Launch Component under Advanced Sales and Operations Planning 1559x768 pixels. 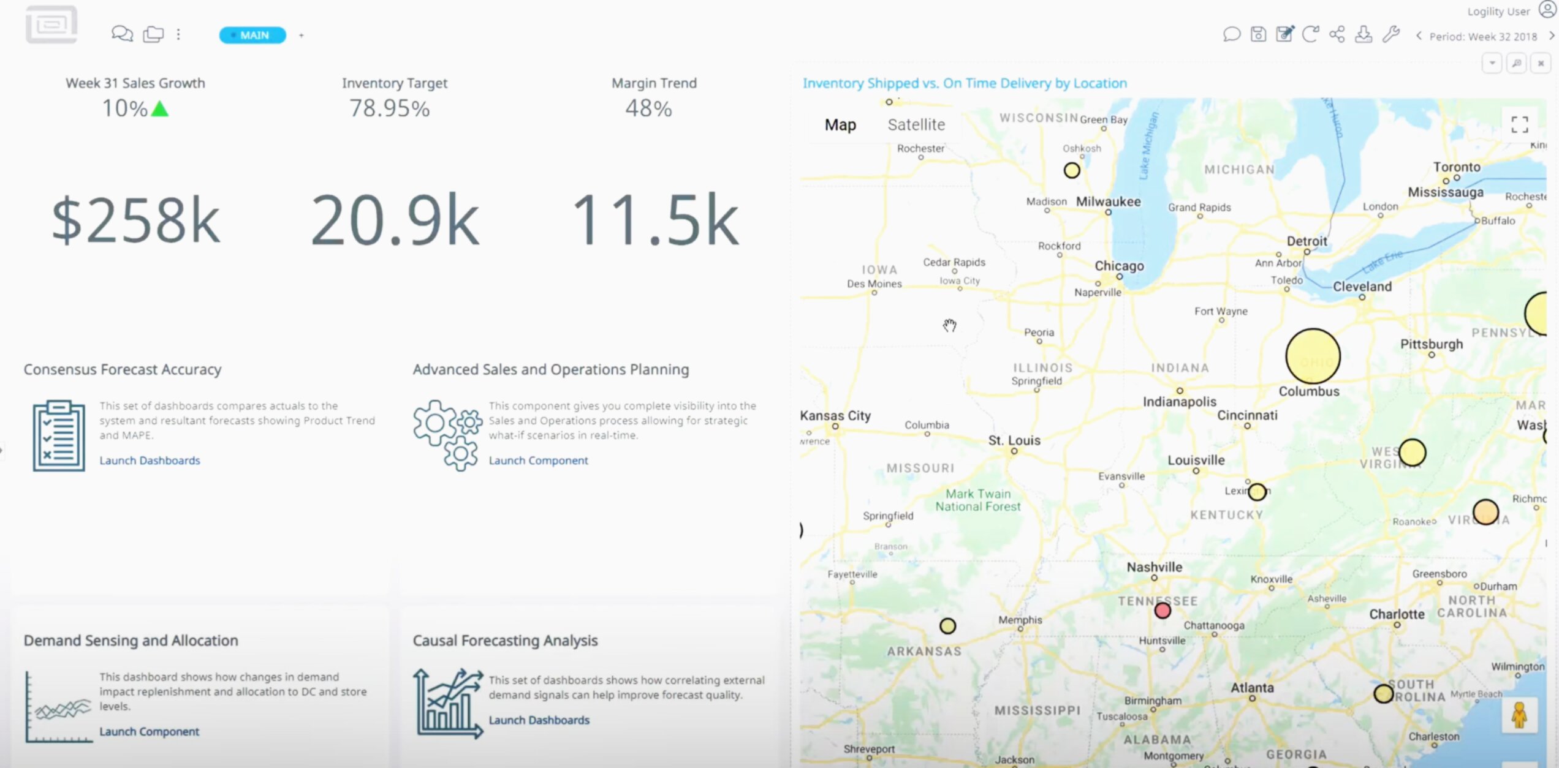[x=538, y=461]
